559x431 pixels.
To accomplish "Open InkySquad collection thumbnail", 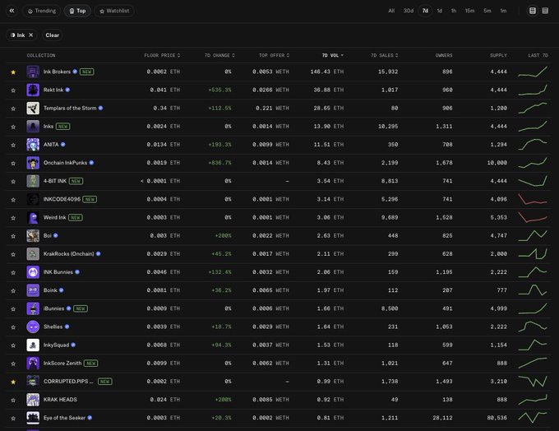I will (x=33, y=345).
